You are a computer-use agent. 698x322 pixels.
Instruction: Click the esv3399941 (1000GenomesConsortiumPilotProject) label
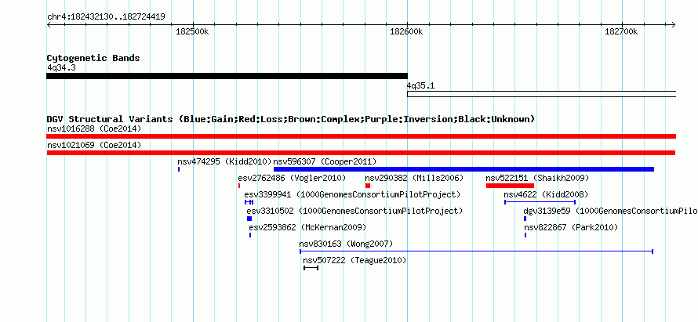[352, 194]
